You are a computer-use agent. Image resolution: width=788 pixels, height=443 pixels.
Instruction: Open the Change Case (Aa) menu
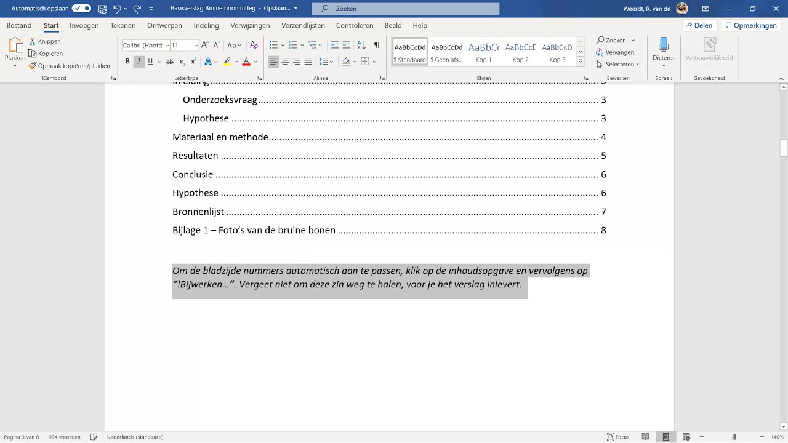[x=234, y=46]
